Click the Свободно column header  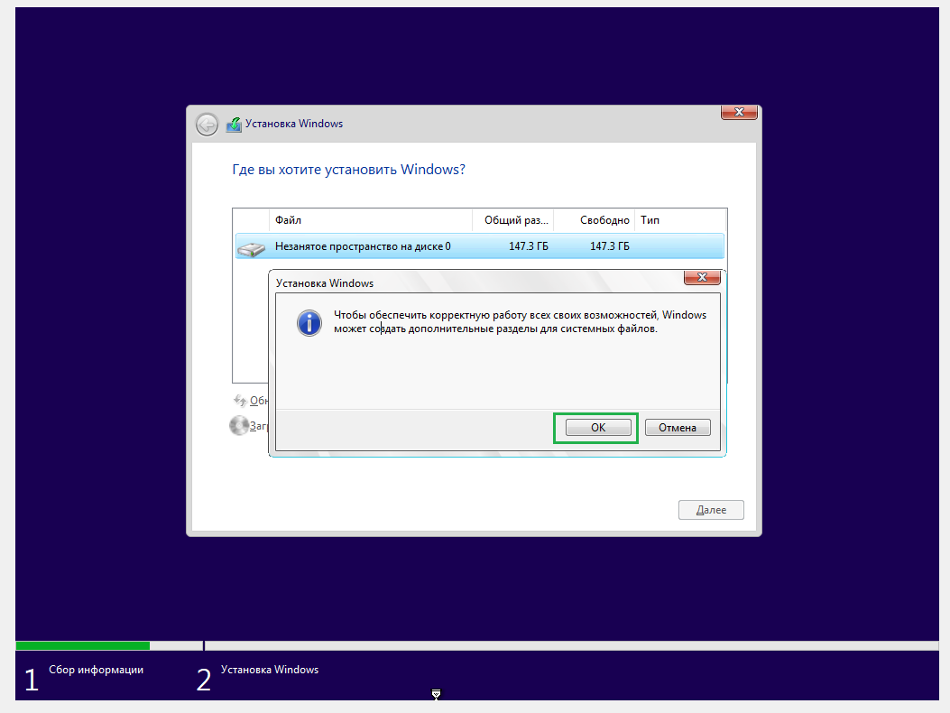point(595,220)
